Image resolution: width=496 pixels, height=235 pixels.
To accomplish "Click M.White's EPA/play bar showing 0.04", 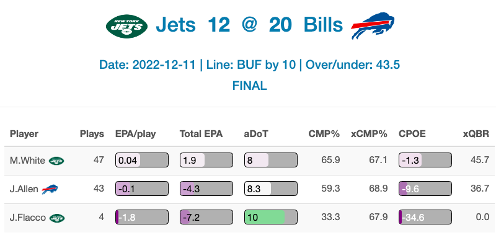I will click(142, 161).
